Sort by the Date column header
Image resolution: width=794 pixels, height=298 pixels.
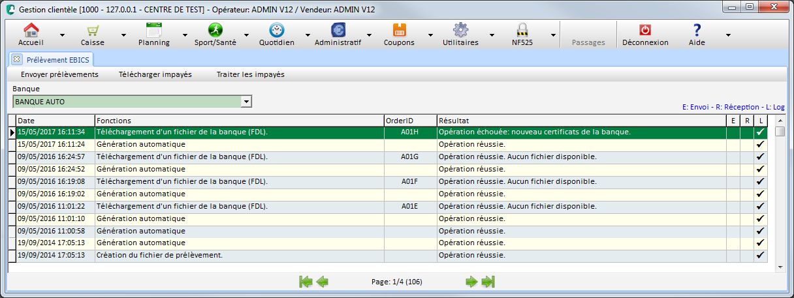point(56,121)
